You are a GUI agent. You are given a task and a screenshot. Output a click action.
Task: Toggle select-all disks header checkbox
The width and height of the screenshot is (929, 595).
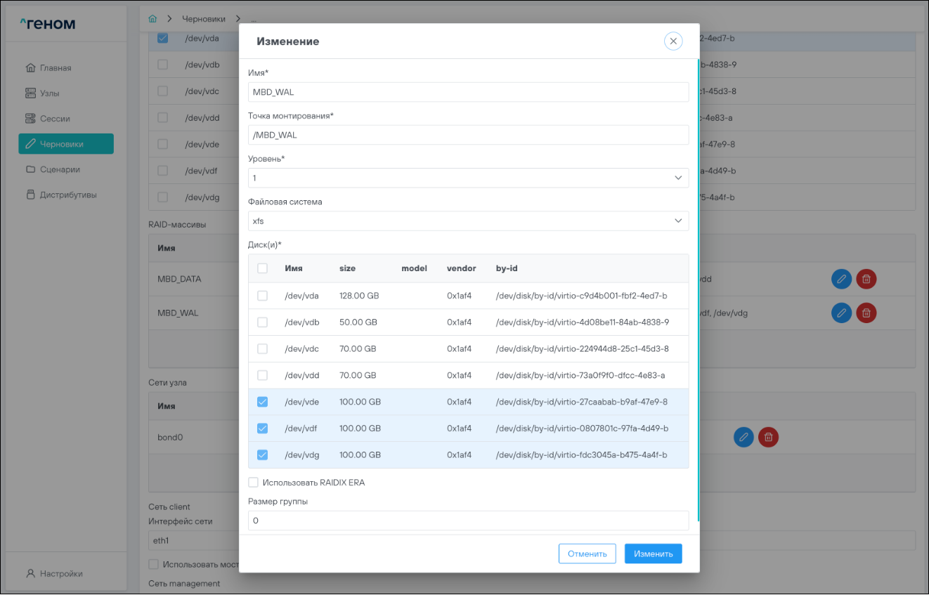(x=262, y=268)
